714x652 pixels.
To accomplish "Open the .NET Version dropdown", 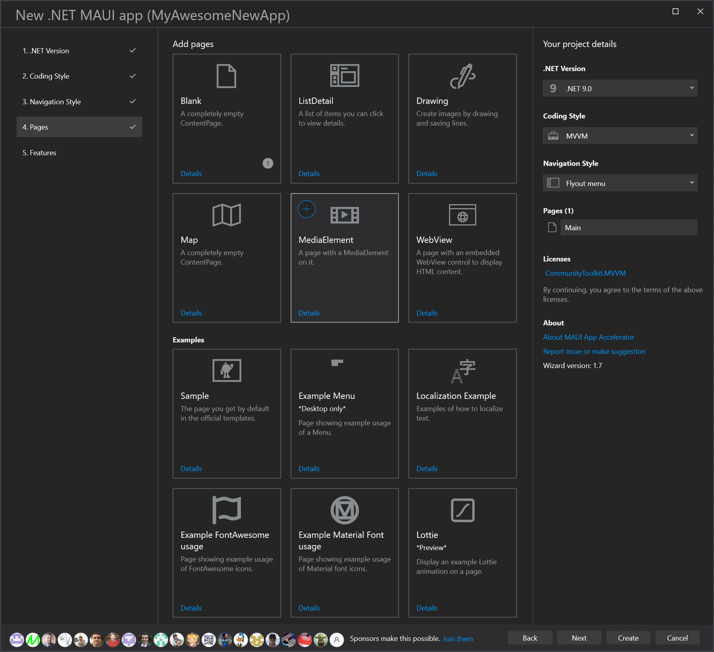I will pyautogui.click(x=620, y=88).
